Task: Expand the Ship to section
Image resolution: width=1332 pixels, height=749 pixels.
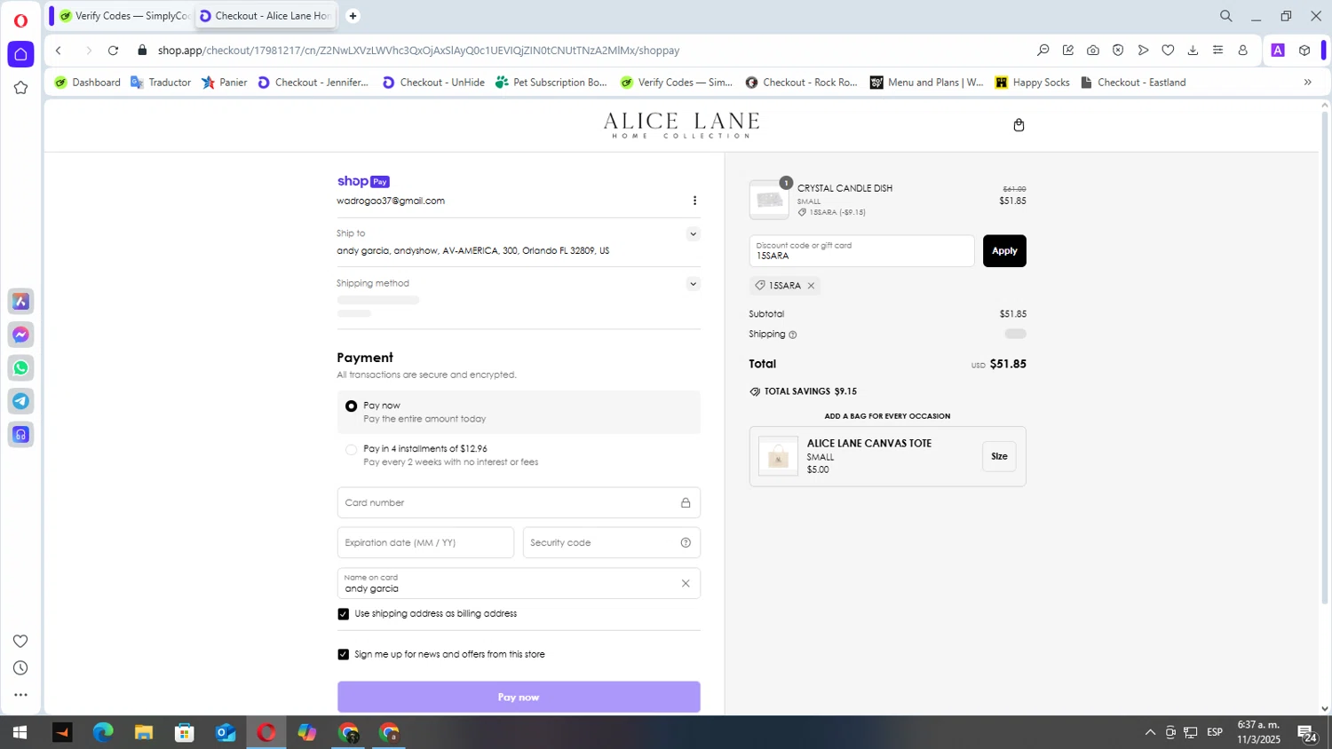Action: [x=693, y=234]
